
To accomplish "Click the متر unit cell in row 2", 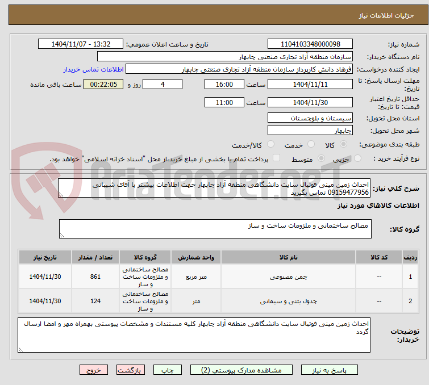I will point(196,301).
